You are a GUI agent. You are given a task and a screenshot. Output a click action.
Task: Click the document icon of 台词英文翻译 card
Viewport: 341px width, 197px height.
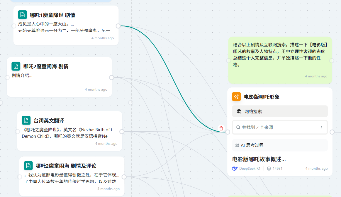(26, 120)
